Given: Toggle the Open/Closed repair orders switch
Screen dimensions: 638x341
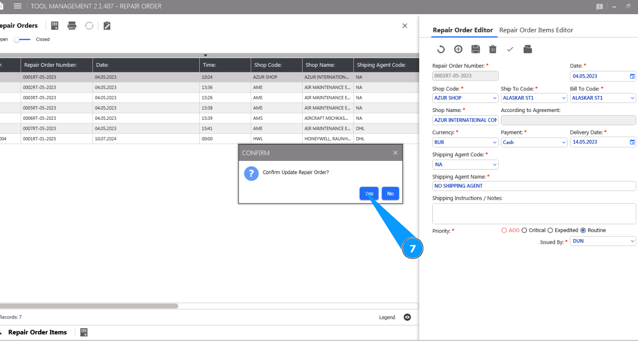Looking at the screenshot, I should tap(22, 39).
